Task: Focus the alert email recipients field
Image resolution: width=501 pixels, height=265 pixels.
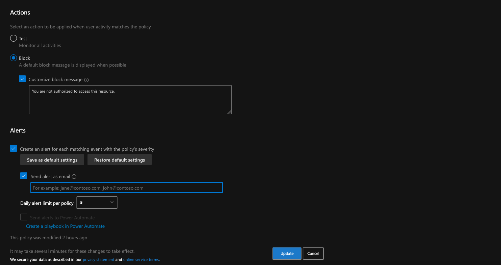Action: point(126,188)
